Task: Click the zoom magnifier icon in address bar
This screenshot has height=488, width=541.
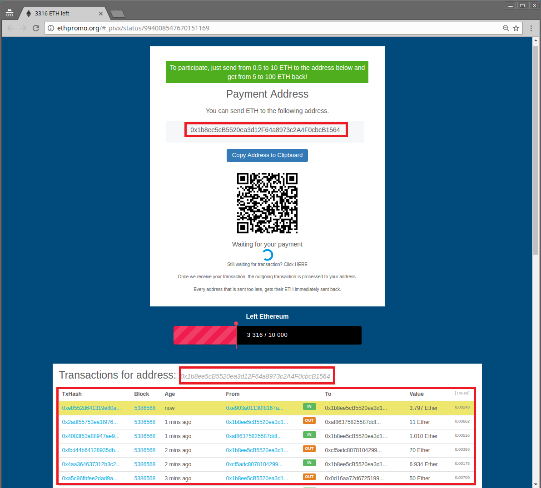Action: 506,28
